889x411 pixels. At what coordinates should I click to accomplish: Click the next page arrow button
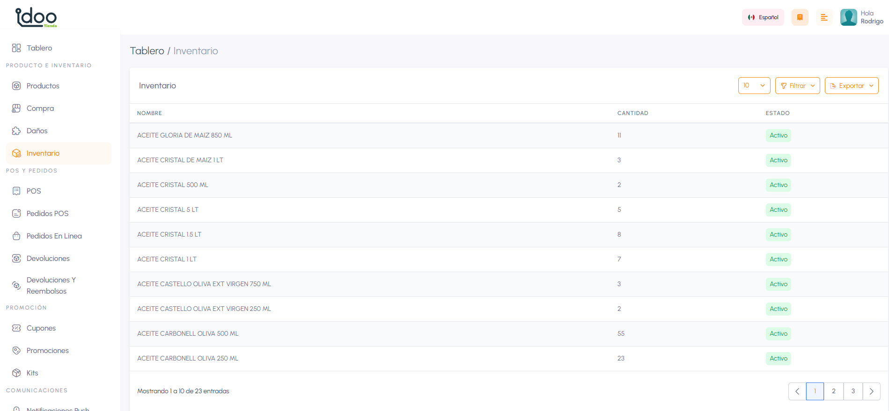[871, 391]
